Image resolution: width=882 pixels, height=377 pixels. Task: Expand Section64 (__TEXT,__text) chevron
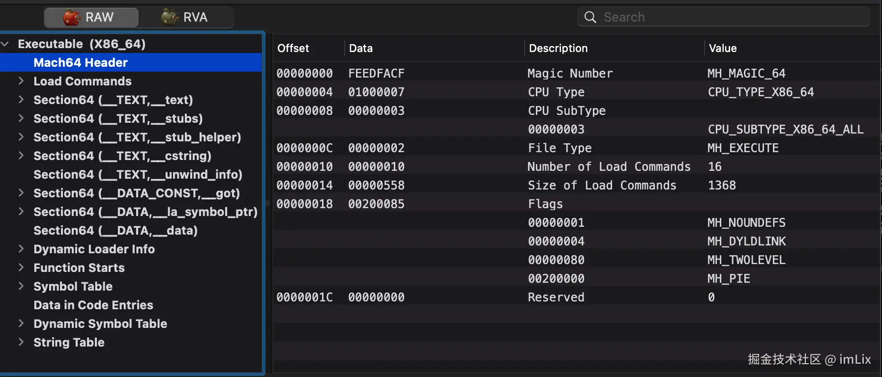[x=21, y=100]
